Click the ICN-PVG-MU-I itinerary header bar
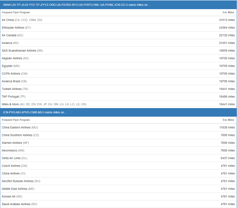This screenshot has width=237, height=208. [118, 112]
